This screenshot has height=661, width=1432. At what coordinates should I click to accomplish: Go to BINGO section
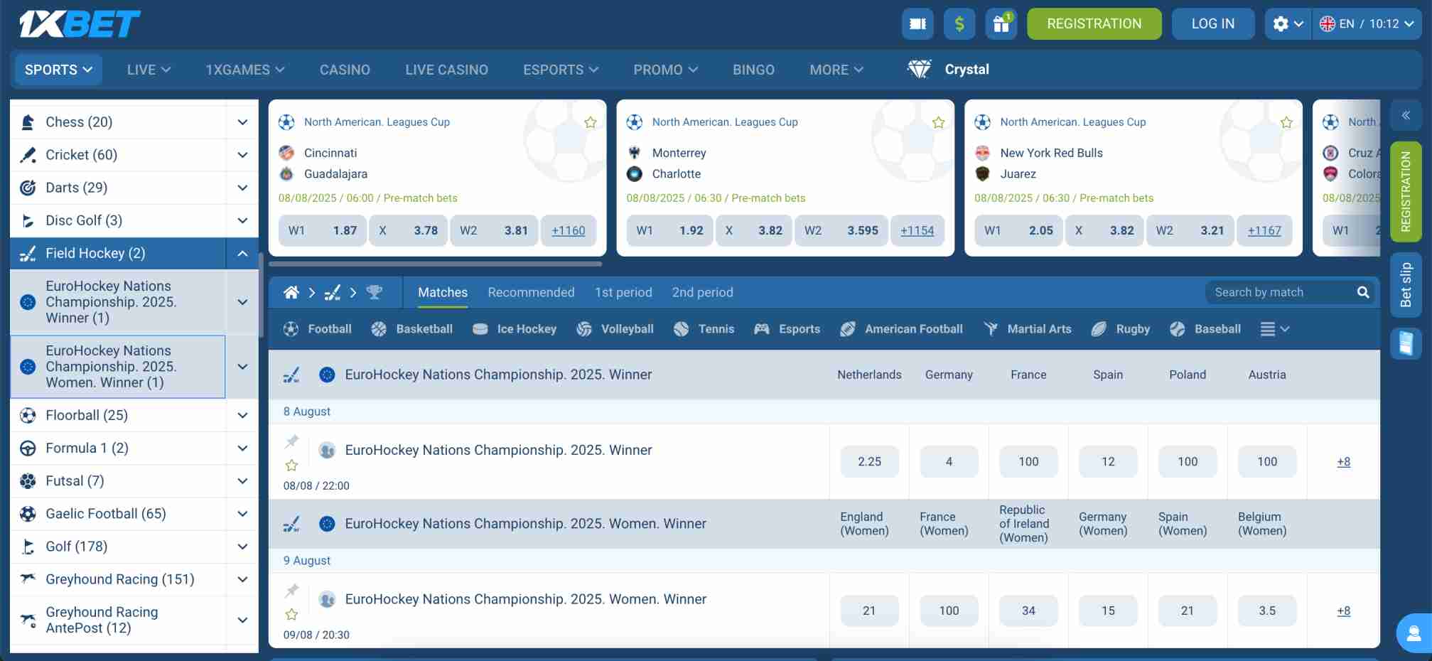tap(753, 70)
